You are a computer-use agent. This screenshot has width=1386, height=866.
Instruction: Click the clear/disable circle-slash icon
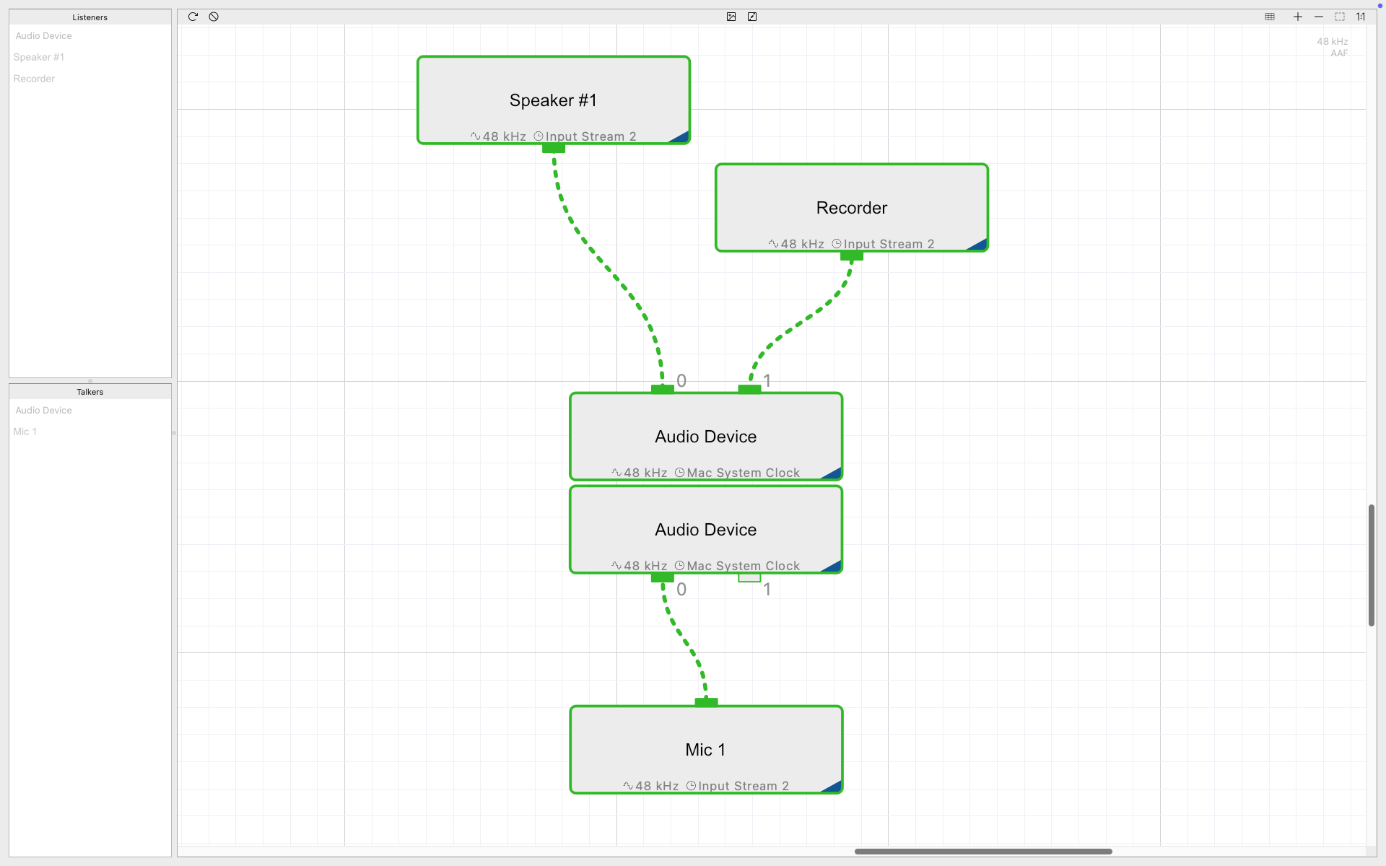pyautogui.click(x=214, y=17)
